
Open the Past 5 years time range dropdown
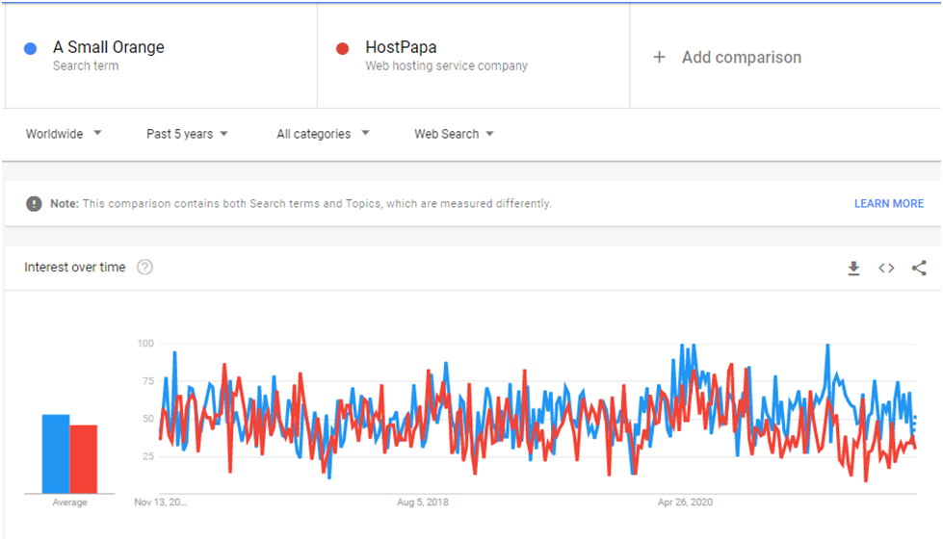[x=187, y=134]
